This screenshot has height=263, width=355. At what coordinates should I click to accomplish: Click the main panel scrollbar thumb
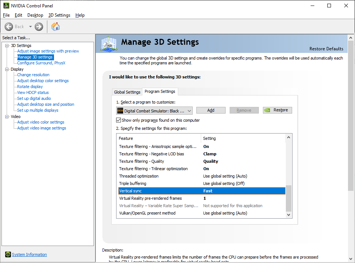pos(351,115)
